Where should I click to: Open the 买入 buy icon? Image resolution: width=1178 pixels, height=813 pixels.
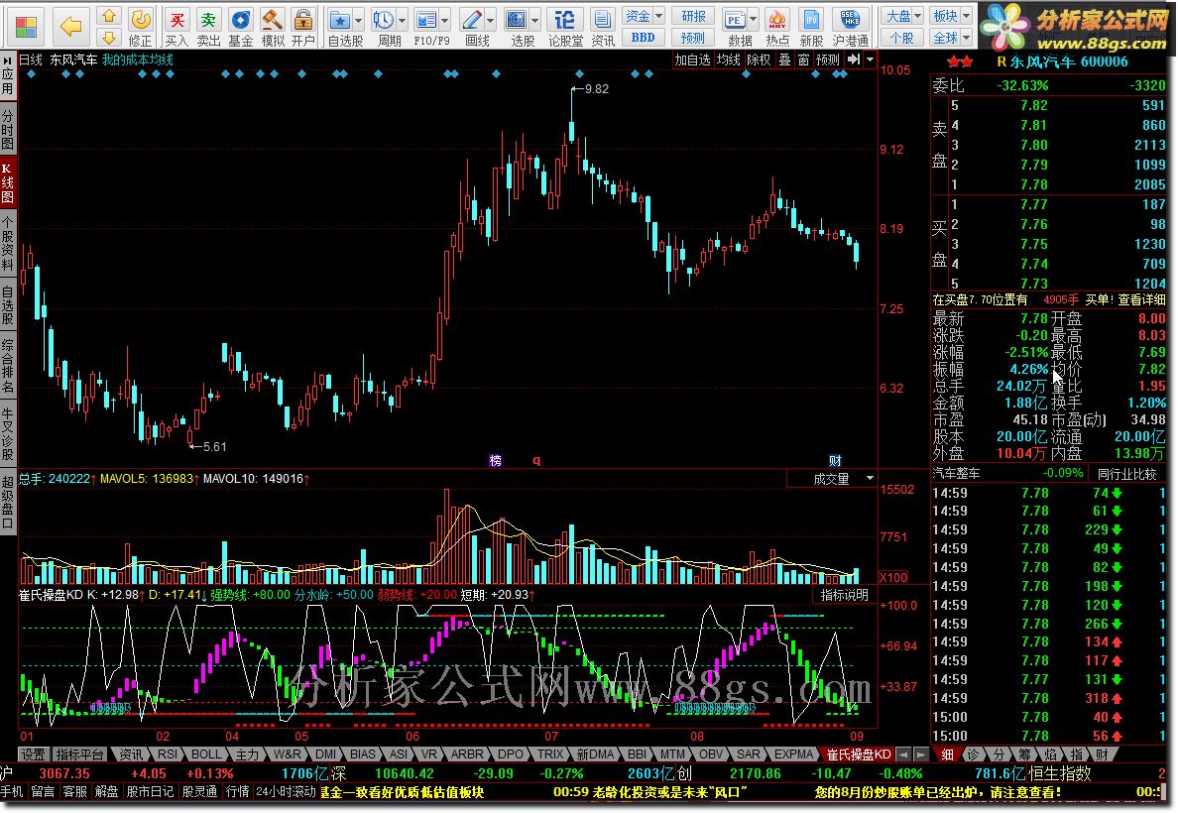[177, 27]
